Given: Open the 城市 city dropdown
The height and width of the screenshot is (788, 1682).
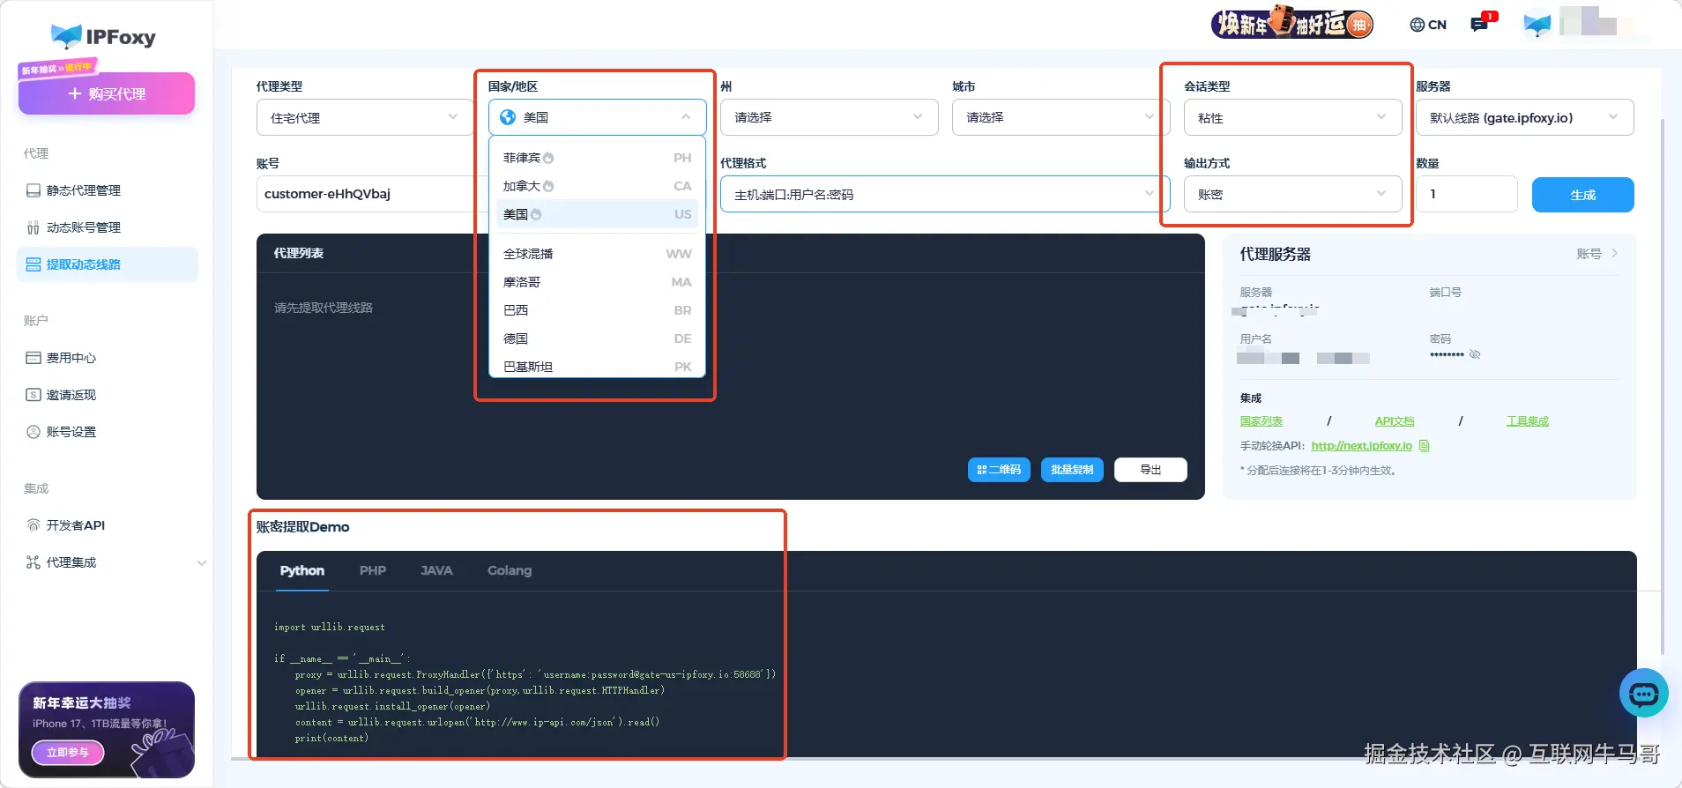Looking at the screenshot, I should coord(1061,117).
